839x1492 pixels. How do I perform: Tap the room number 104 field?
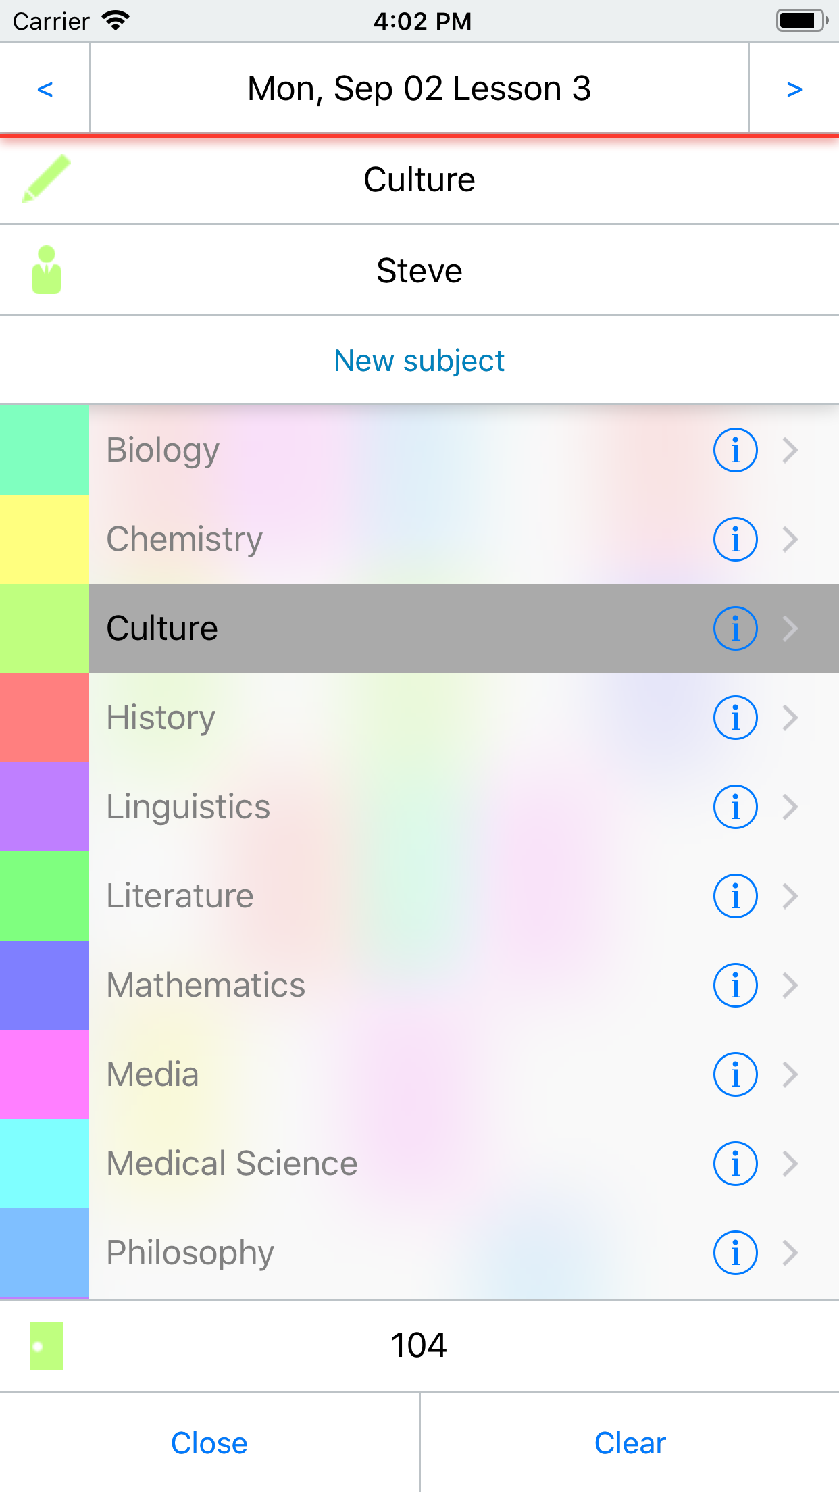pyautogui.click(x=419, y=1345)
